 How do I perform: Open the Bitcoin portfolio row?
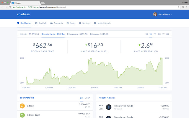coord(55,106)
